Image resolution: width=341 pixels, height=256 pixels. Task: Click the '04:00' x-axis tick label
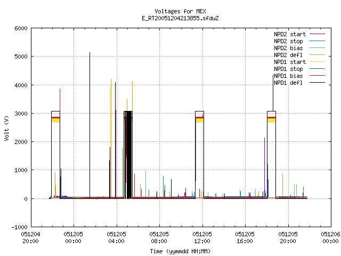(x=116, y=241)
